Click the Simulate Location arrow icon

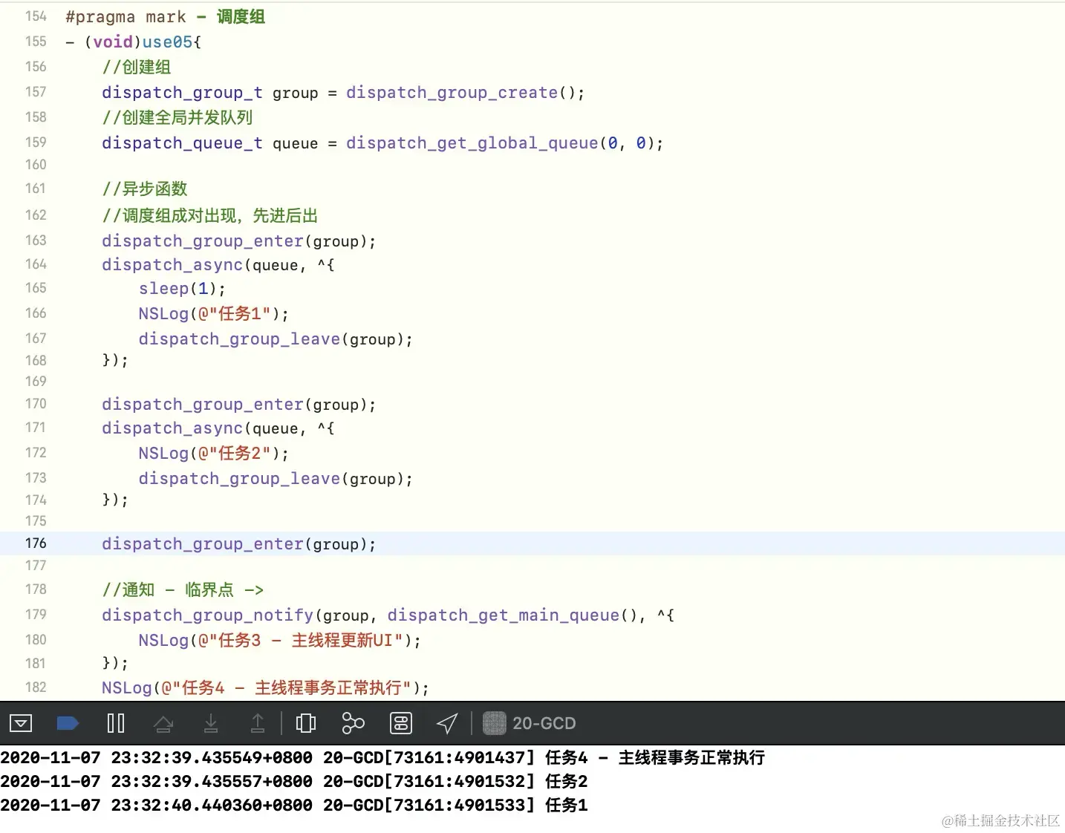pos(447,723)
